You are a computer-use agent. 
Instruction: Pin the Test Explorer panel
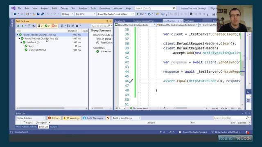click(x=107, y=21)
